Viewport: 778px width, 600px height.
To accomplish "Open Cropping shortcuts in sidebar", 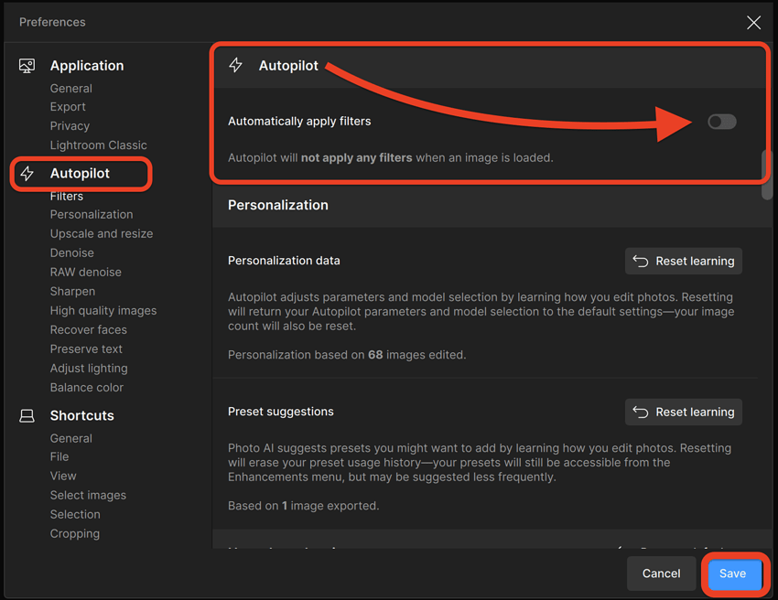I will point(75,534).
